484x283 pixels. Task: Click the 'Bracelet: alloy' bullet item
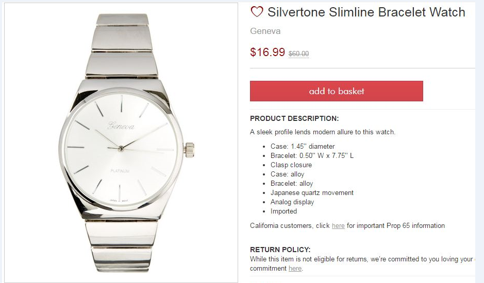(x=292, y=184)
